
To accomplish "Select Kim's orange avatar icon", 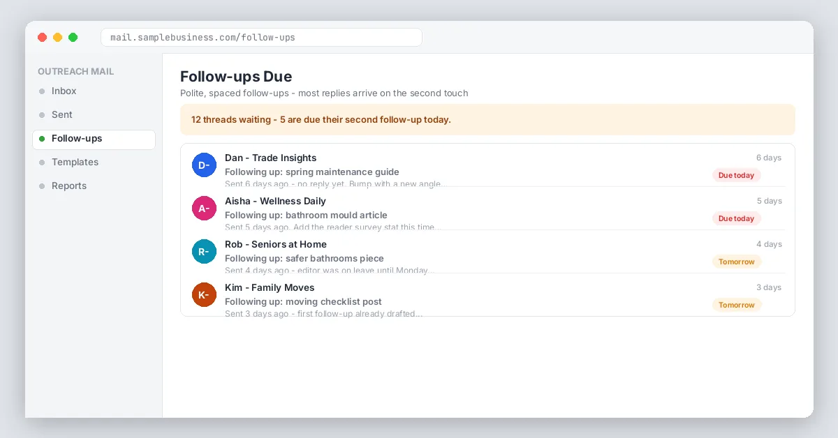I will (204, 295).
